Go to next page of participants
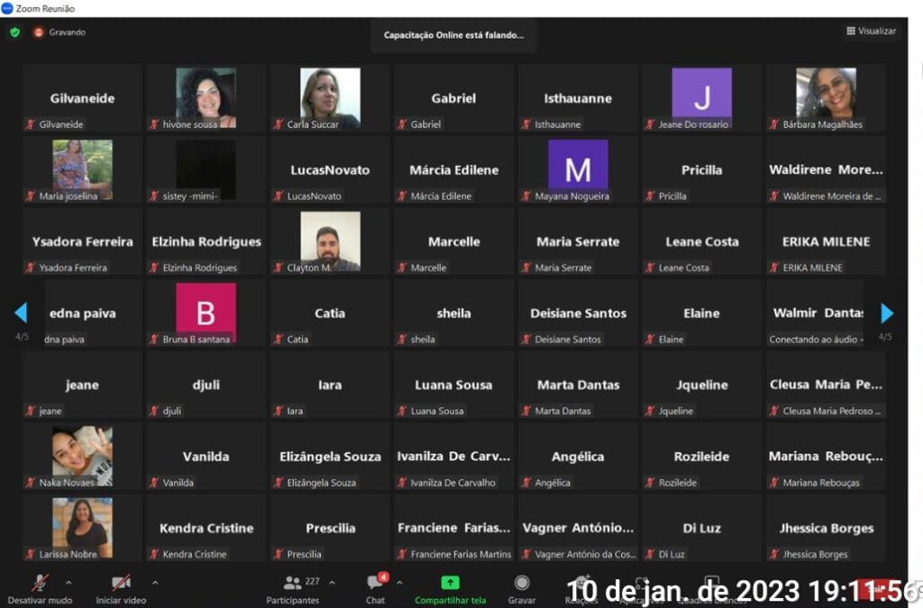The image size is (923, 608). (887, 313)
